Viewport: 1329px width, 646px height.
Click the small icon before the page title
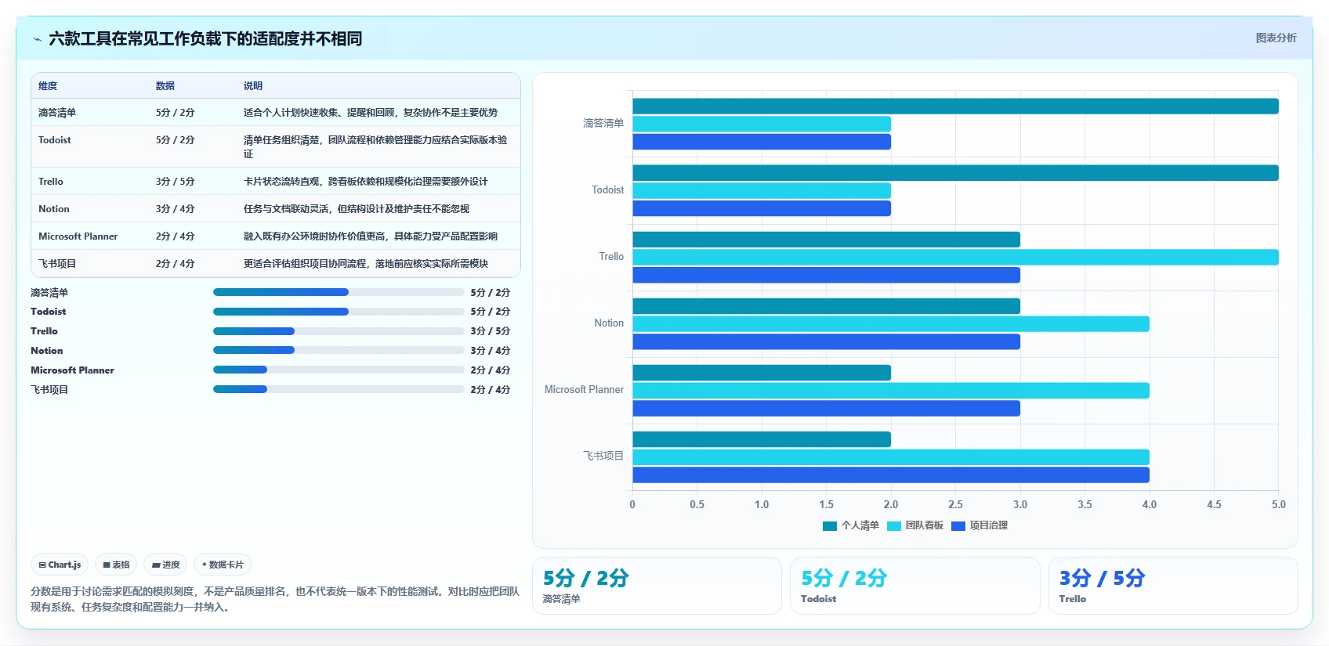tap(37, 39)
